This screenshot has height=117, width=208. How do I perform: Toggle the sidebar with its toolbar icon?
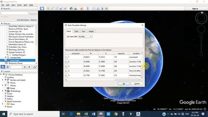[x=42, y=8]
